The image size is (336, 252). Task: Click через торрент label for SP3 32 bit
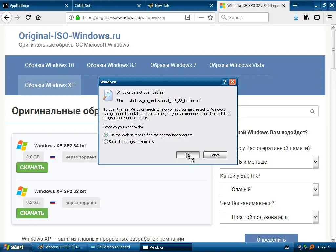pos(81,203)
